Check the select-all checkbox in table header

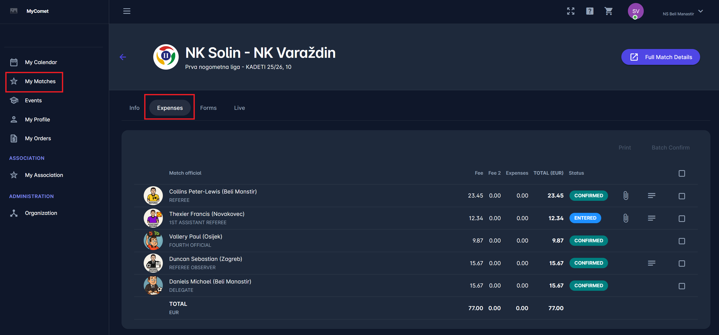click(x=682, y=173)
